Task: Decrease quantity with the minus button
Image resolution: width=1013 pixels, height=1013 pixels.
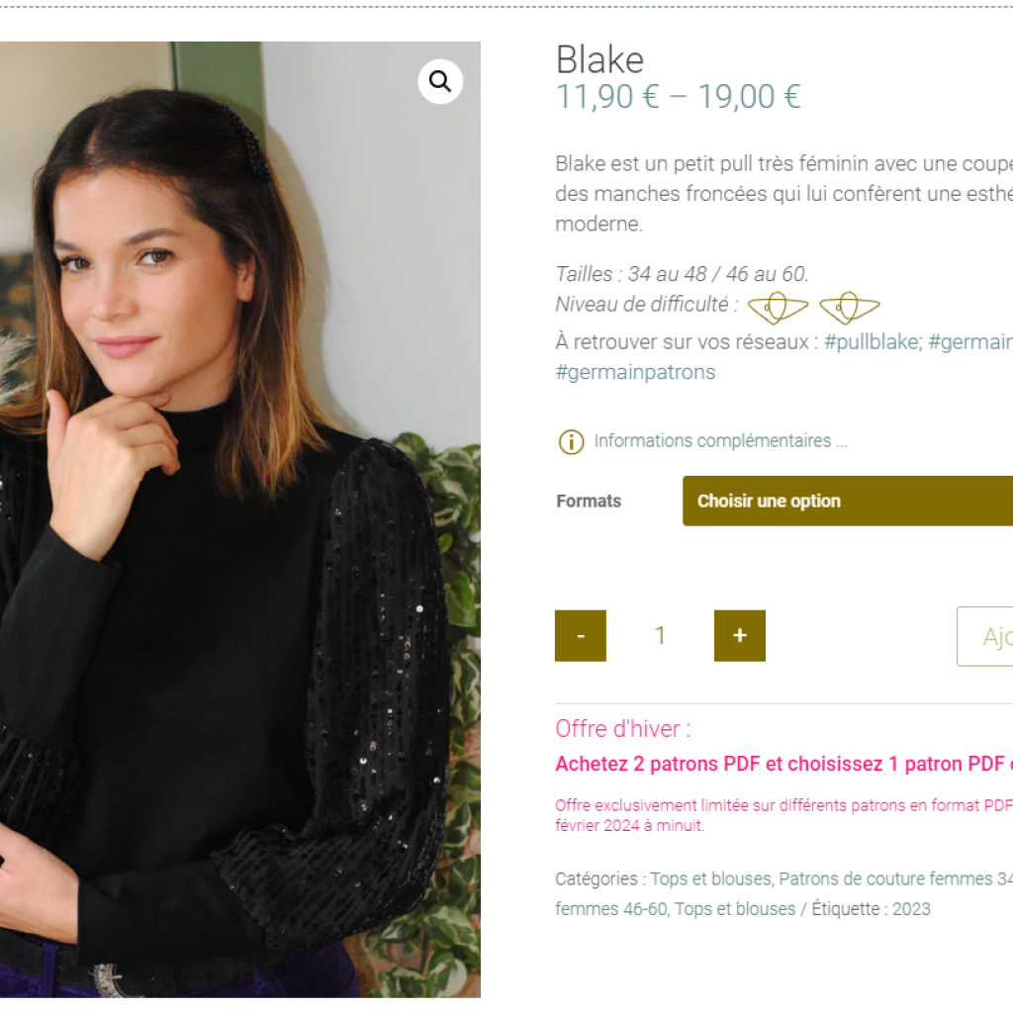Action: [x=581, y=636]
